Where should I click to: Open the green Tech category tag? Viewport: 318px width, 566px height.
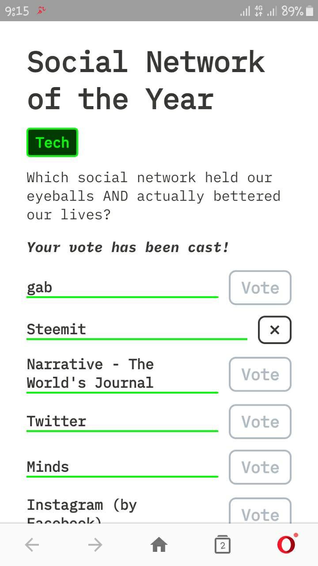pos(52,142)
